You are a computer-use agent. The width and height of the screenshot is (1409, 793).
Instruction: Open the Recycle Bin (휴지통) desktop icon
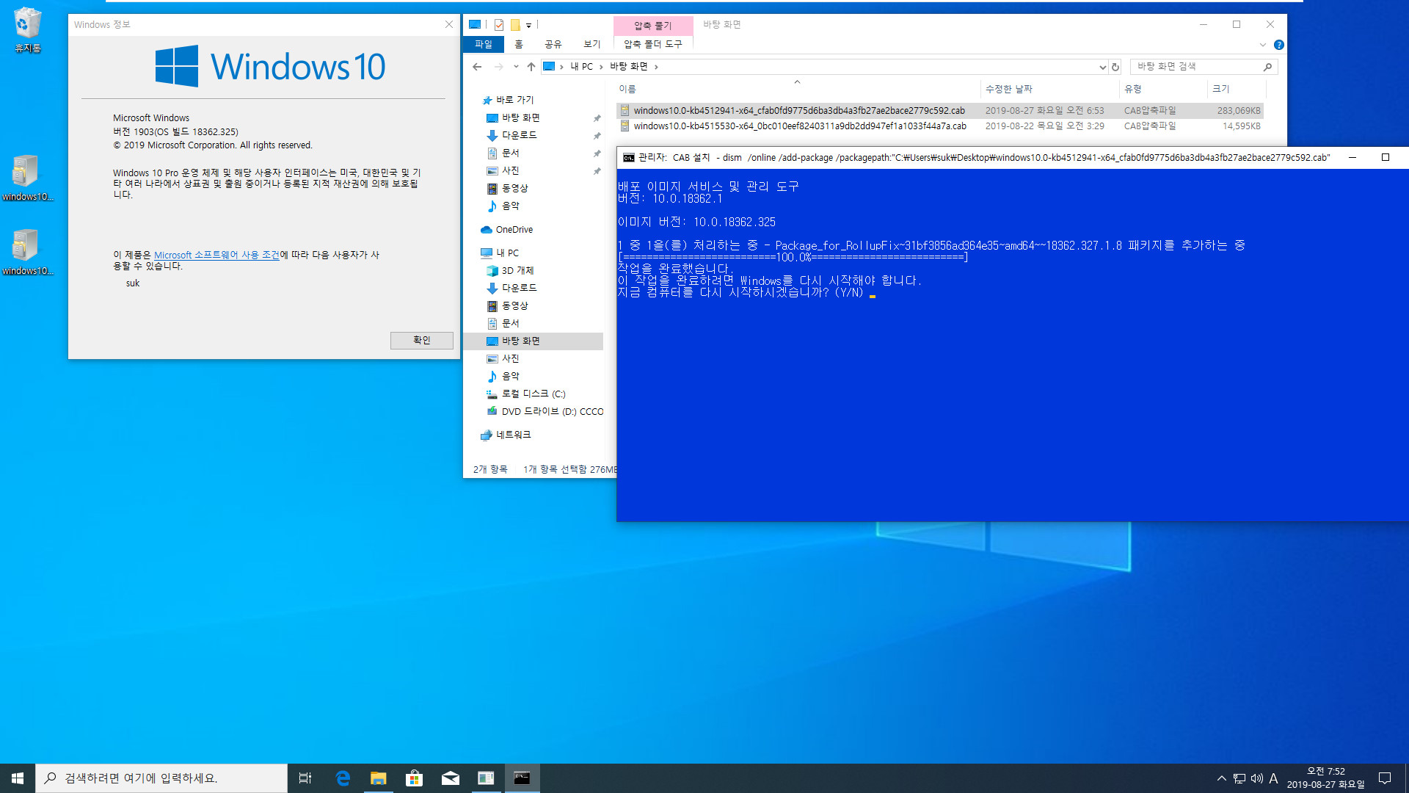pos(27,30)
